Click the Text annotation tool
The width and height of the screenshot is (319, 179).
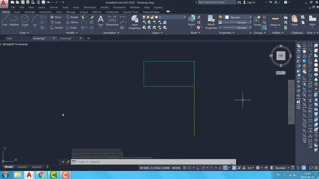coord(100,21)
